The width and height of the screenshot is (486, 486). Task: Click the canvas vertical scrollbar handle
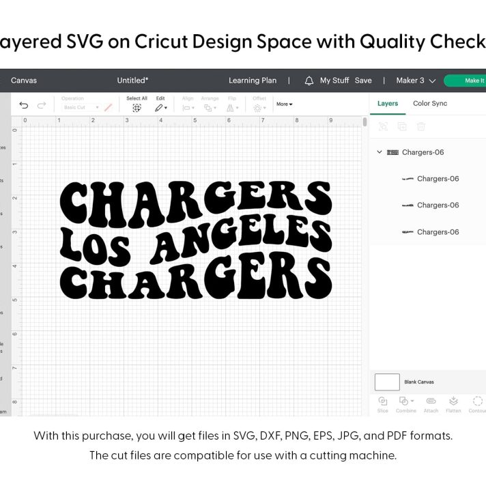364,121
